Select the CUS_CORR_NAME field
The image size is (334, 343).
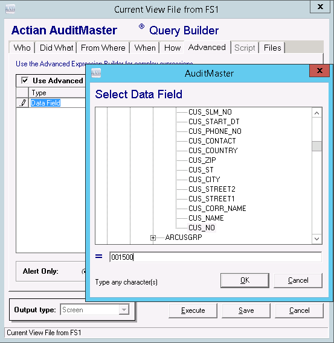[217, 208]
